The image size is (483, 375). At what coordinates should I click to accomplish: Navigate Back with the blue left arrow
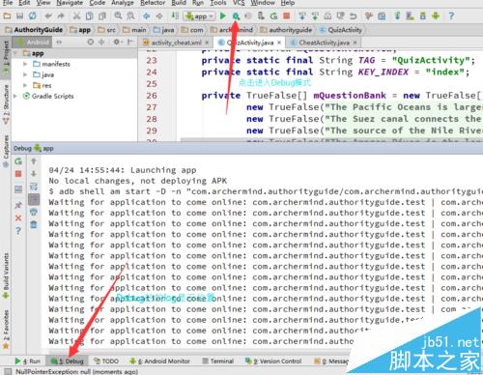(147, 15)
